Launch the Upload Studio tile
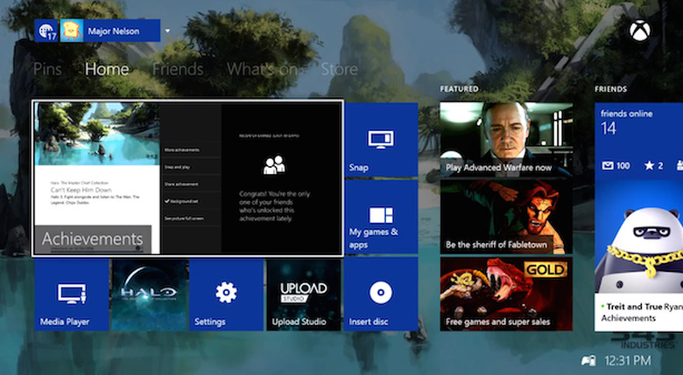Image resolution: width=683 pixels, height=375 pixels. [303, 294]
